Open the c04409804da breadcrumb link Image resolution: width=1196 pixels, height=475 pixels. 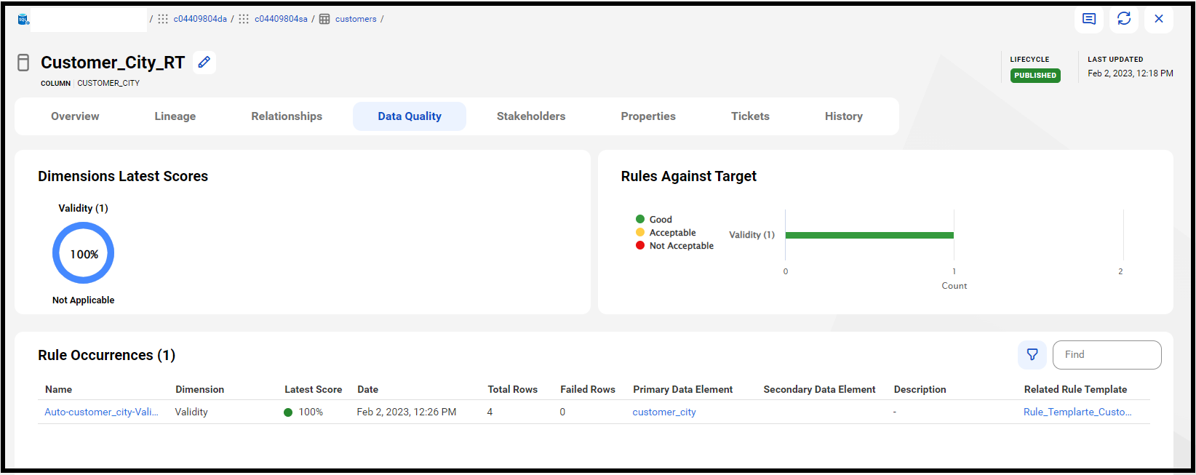(x=200, y=19)
